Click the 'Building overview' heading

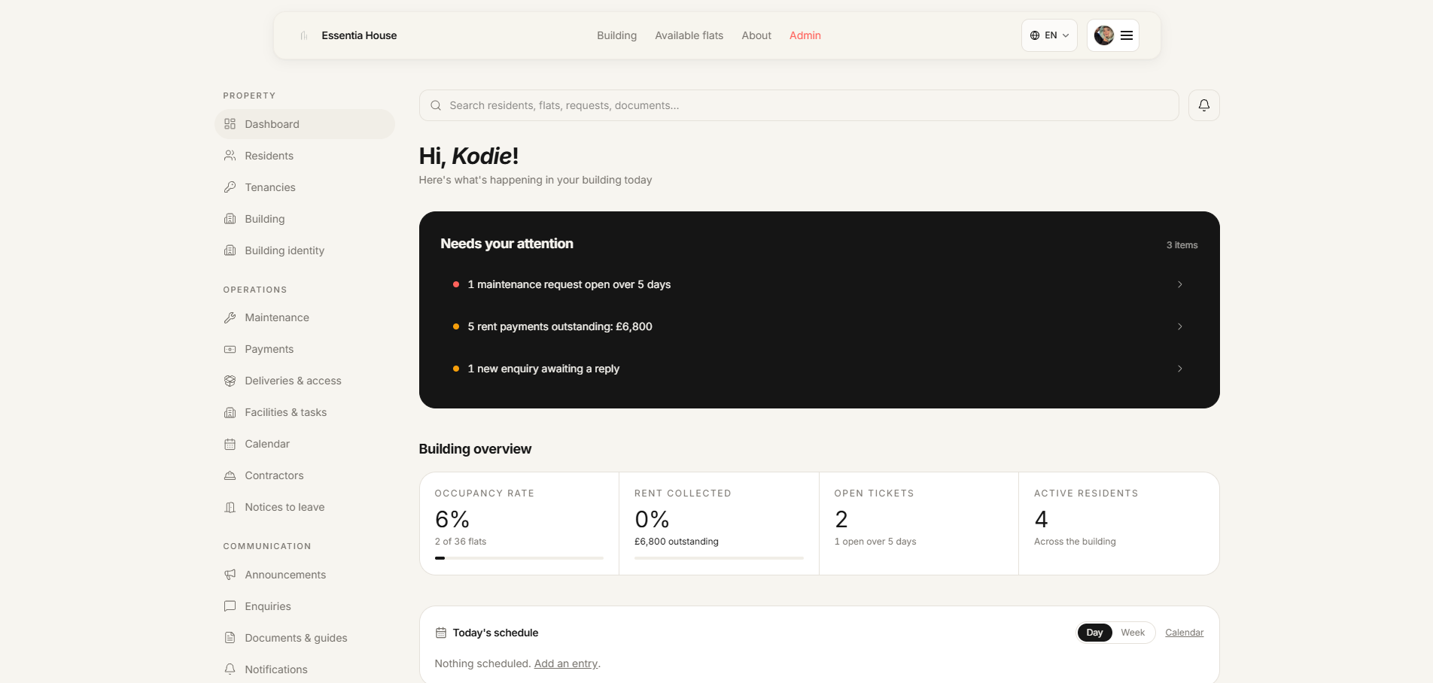coord(475,449)
